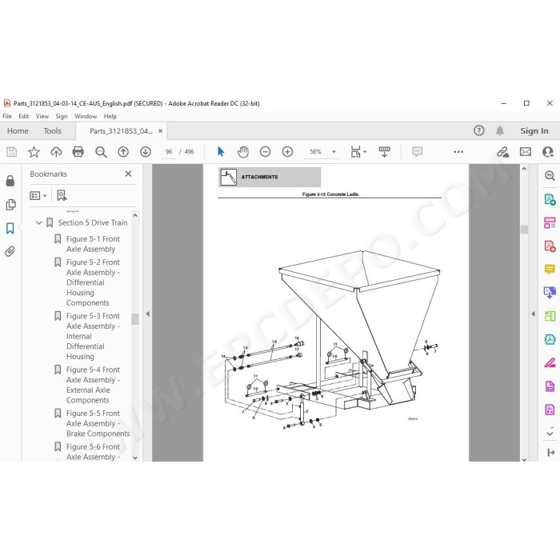The image size is (560, 560).
Task: Print the document
Action: tap(78, 152)
